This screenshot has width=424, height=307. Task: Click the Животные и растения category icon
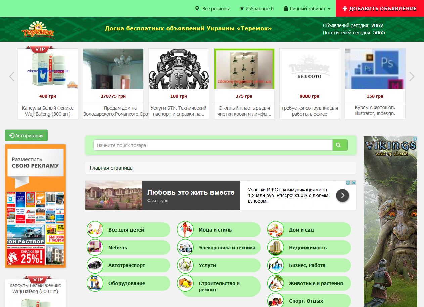pos(276,283)
